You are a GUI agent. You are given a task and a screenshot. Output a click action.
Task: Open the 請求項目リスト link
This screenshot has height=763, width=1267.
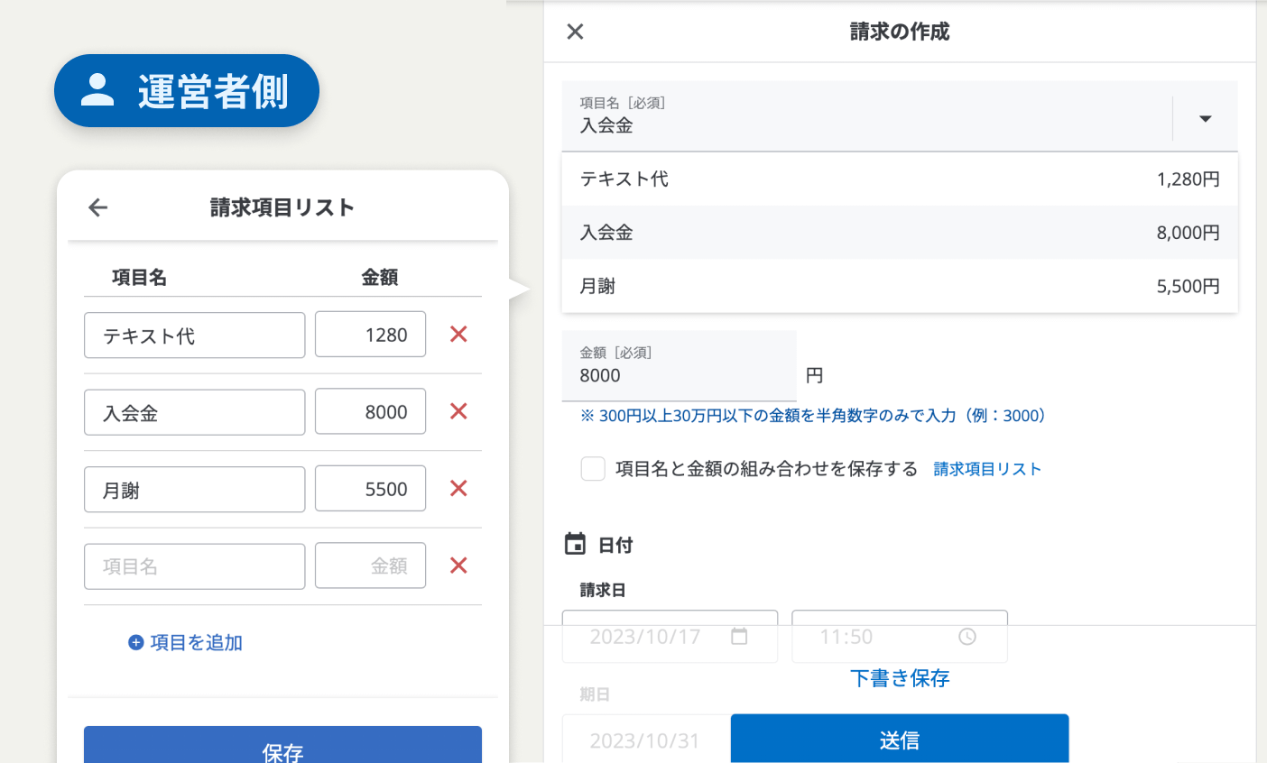coord(986,469)
